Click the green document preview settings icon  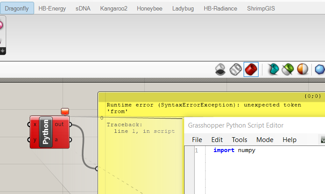pyautogui.click(x=288, y=69)
